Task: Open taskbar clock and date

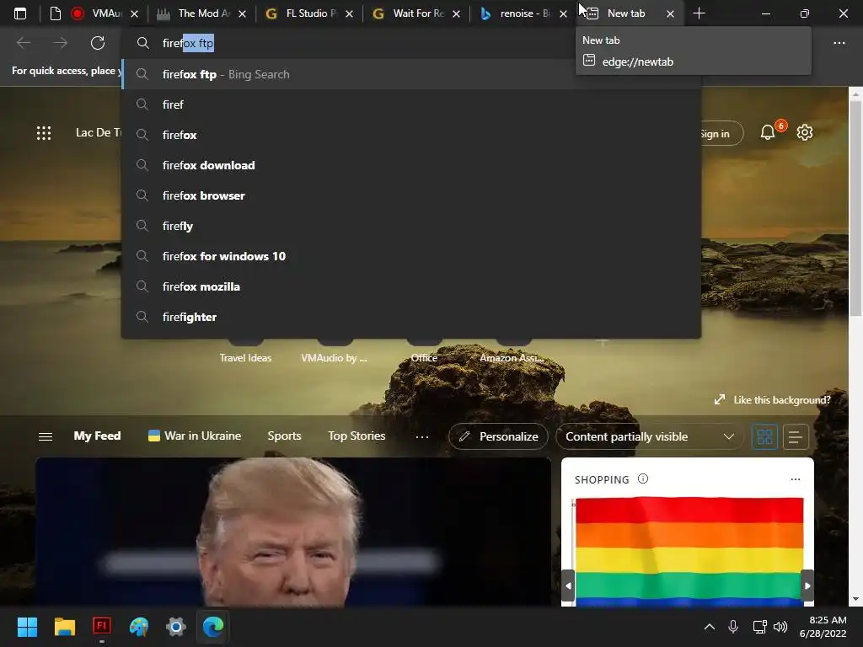Action: [823, 627]
